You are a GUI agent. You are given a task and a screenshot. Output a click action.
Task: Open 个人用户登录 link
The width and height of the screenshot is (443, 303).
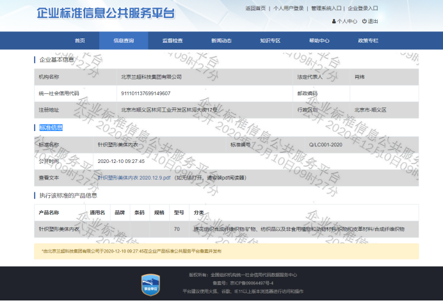point(289,8)
